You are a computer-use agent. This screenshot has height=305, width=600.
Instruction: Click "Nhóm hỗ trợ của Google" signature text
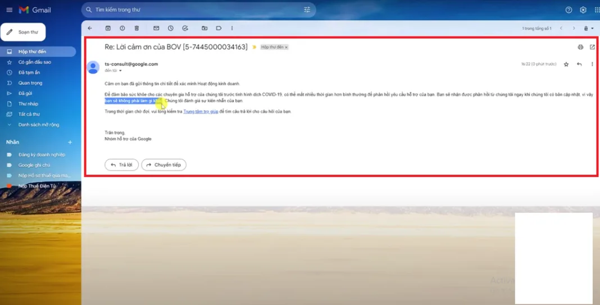[x=128, y=139]
